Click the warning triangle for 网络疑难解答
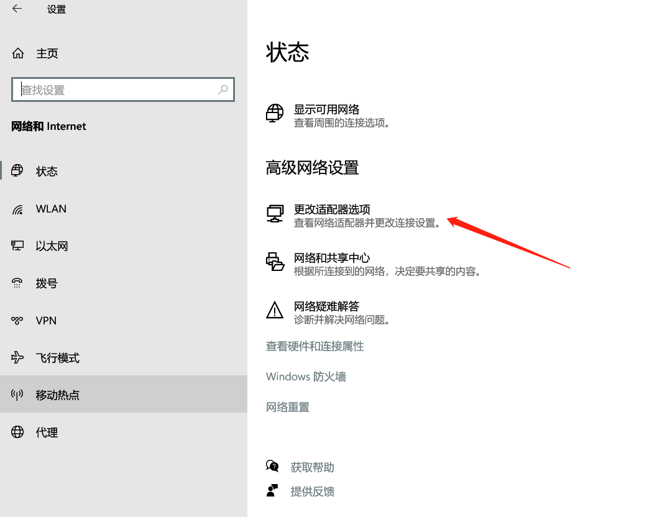652x517 pixels. tap(275, 310)
